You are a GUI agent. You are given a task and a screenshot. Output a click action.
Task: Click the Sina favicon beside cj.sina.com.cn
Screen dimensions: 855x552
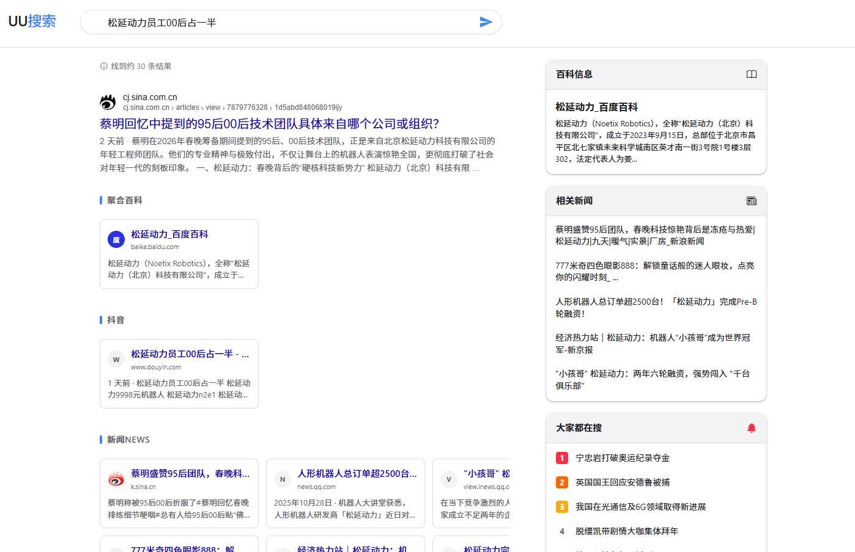point(108,102)
